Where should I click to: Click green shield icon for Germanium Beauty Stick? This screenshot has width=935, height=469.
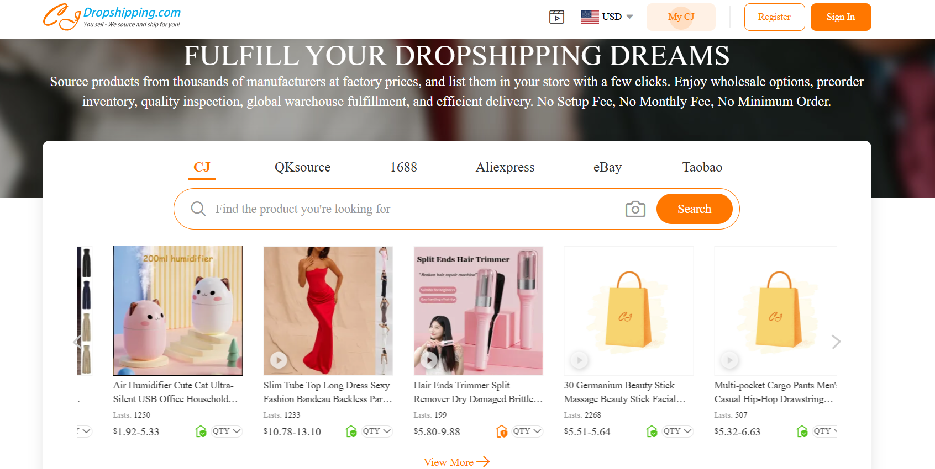[652, 431]
